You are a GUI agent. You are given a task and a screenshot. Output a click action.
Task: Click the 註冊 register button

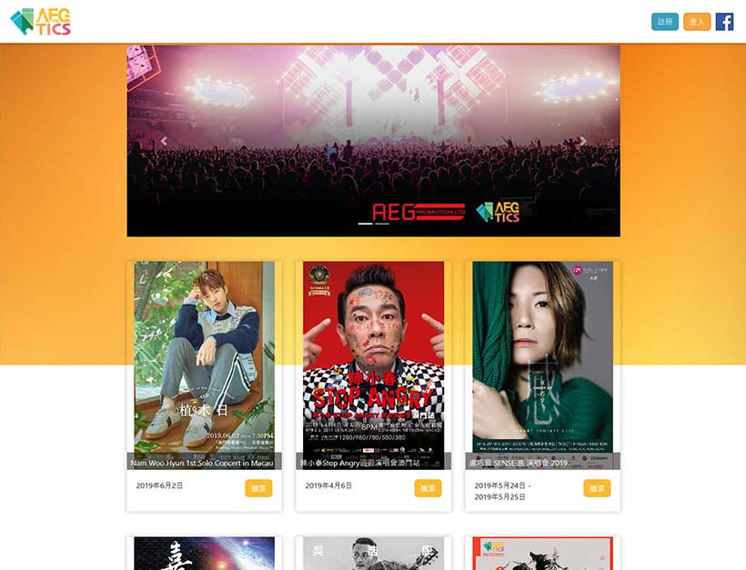pyautogui.click(x=665, y=22)
